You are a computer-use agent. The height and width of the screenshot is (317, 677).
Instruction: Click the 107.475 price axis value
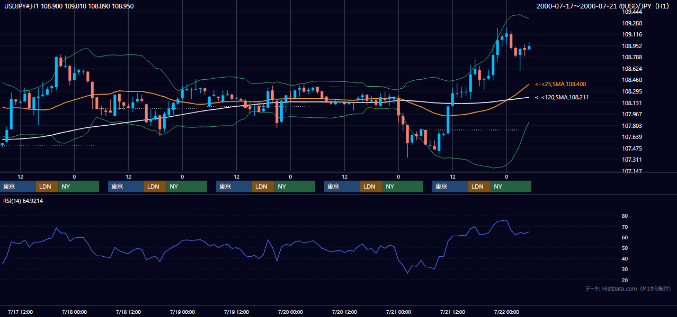tap(632, 148)
